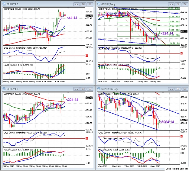Viewport: 189px width, 171px height.
Task: Click the 133.72 price tag on Weekly chart
Action: [x=184, y=120]
